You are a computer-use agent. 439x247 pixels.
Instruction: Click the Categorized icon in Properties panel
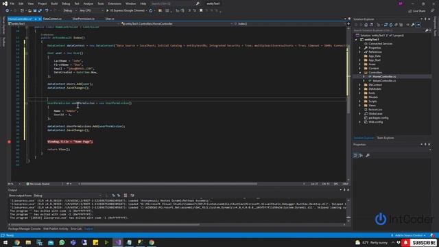pyautogui.click(x=355, y=155)
